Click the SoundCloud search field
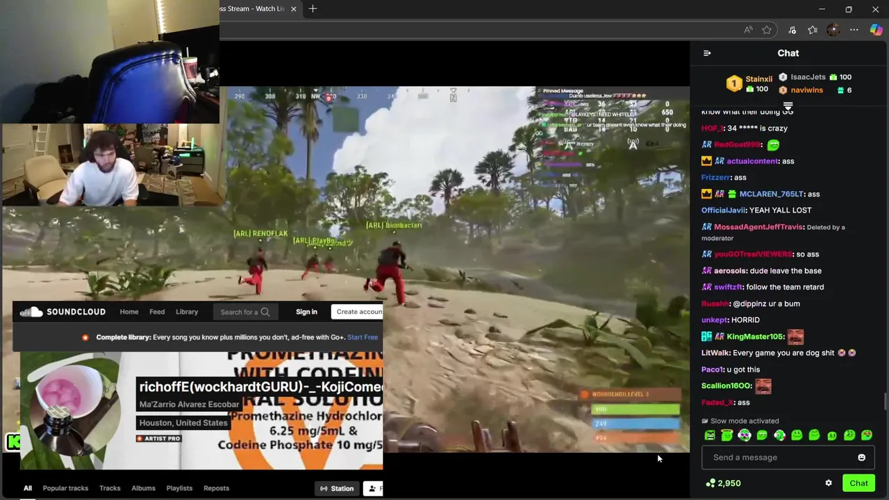 pyautogui.click(x=245, y=312)
